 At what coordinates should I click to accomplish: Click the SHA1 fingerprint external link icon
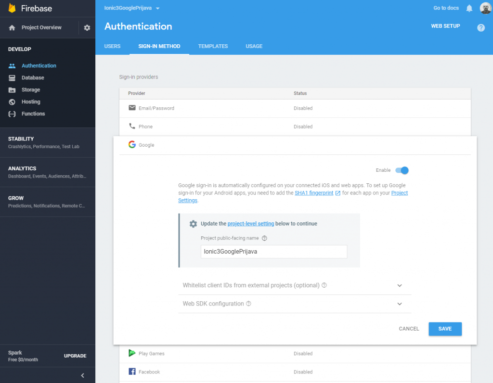point(337,193)
